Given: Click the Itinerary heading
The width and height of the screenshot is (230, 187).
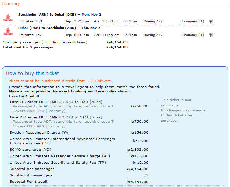Looking at the screenshot, I should 11,4.
